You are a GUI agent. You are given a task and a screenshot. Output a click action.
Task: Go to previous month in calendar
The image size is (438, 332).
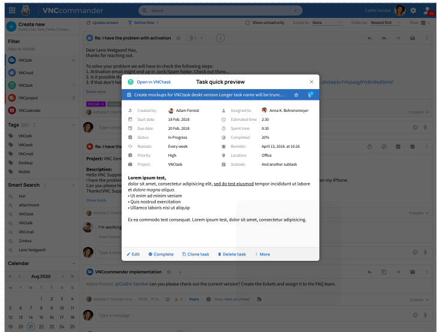coord(20,276)
